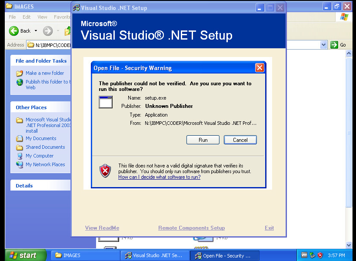The width and height of the screenshot is (356, 261).
Task: Open My Documents from Other Places
Action: (41, 138)
